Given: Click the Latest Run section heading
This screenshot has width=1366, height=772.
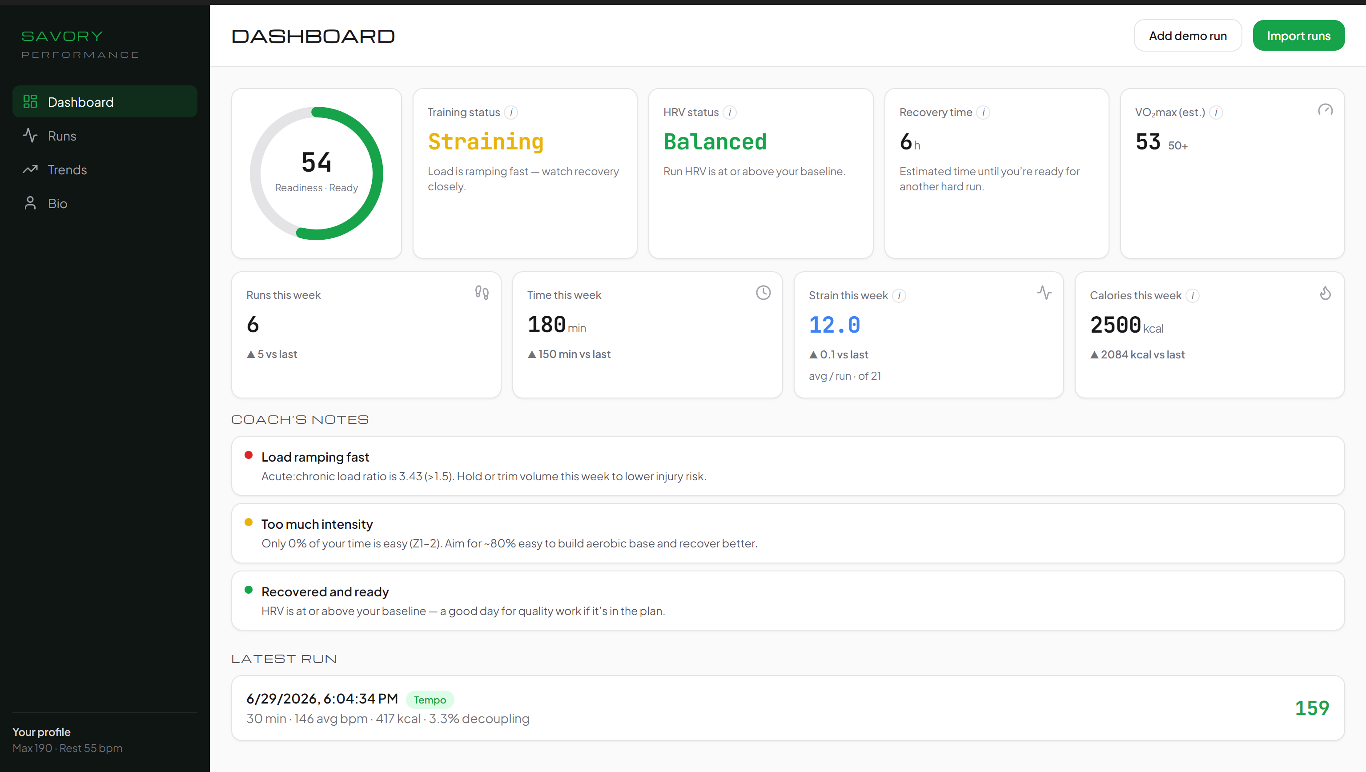Looking at the screenshot, I should (284, 659).
